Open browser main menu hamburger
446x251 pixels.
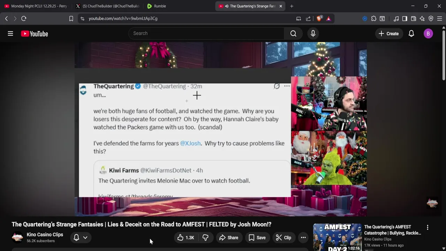[439, 18]
